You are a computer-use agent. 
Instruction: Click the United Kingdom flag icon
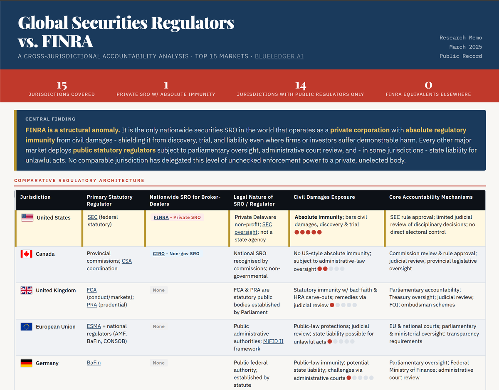tap(26, 290)
